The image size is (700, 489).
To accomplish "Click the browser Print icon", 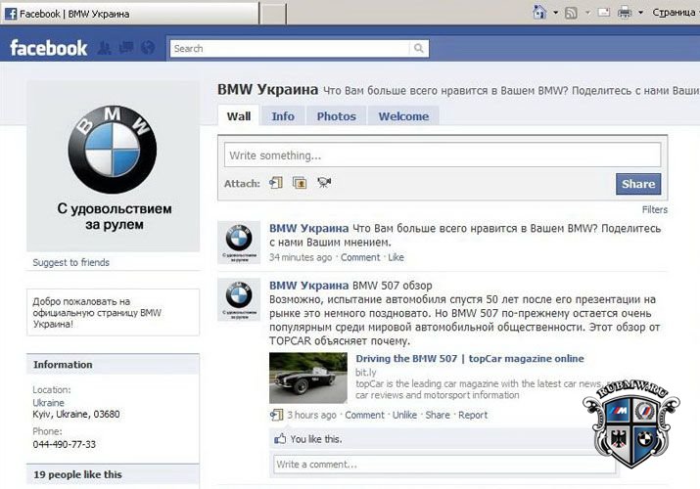I will tap(625, 12).
